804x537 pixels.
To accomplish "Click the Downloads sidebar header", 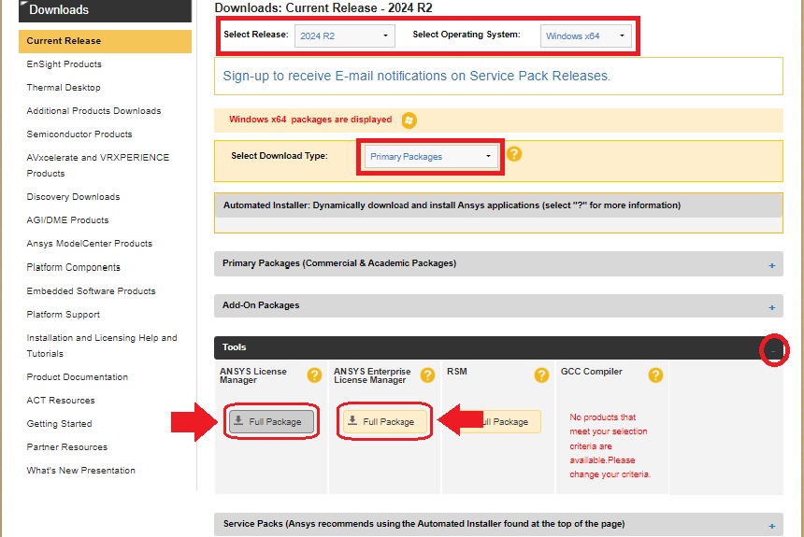I will point(105,10).
